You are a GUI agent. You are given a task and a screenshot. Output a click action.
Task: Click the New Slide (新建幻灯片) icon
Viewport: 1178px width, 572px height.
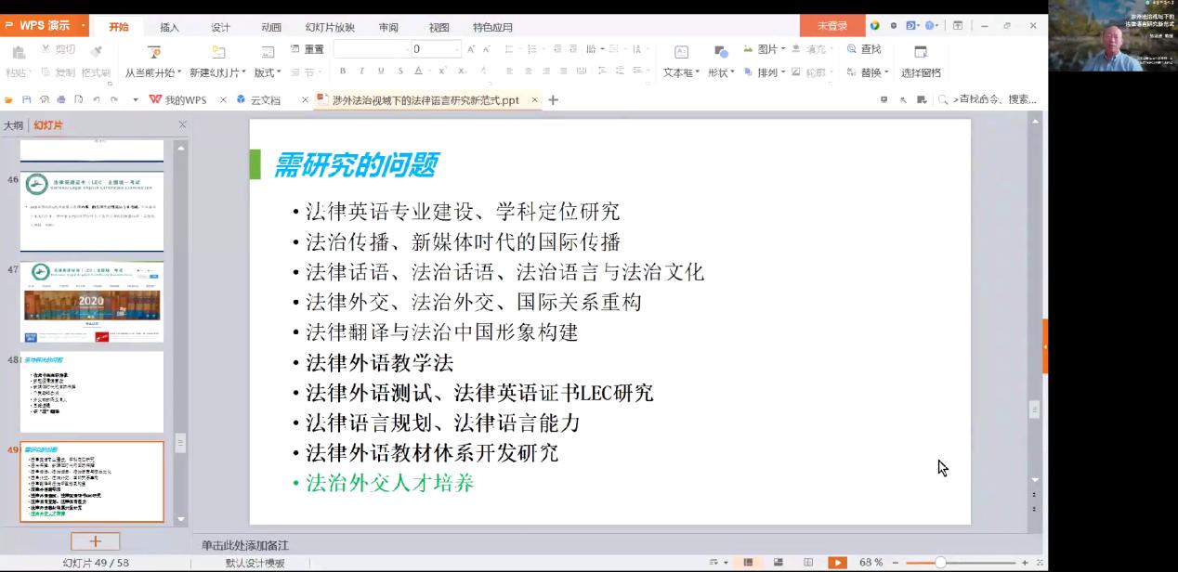click(x=218, y=54)
